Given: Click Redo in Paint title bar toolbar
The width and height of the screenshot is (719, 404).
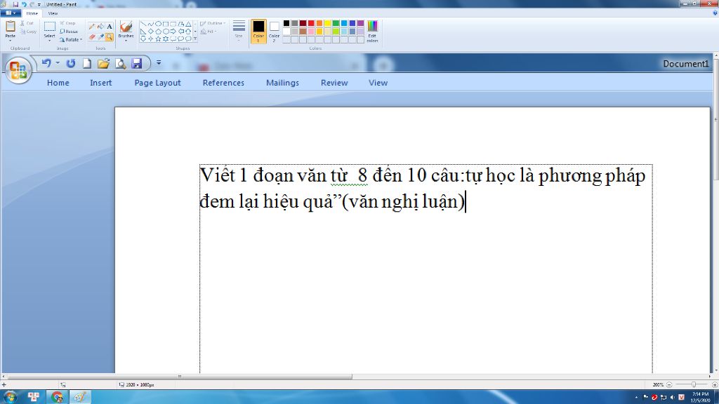Looking at the screenshot, I should coord(32,4).
